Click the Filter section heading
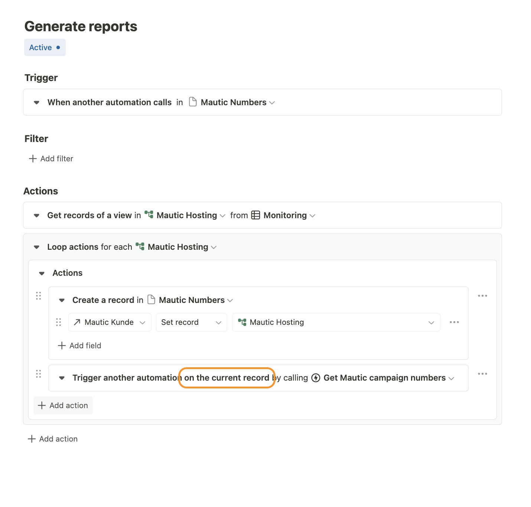The height and width of the screenshot is (507, 531). click(36, 139)
